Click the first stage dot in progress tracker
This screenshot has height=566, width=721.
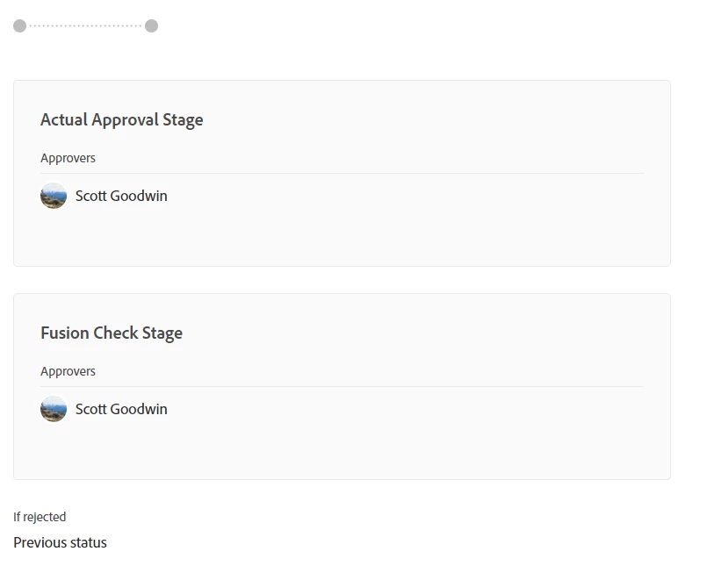[19, 26]
